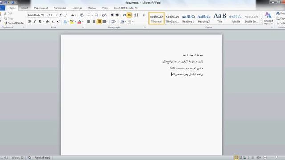Expand underline style dropdown arrow

(44, 22)
